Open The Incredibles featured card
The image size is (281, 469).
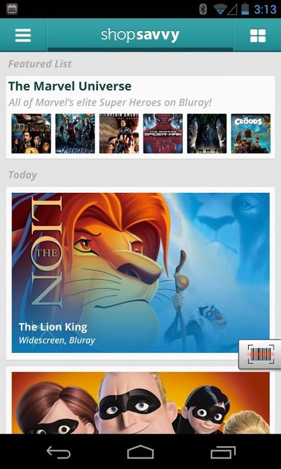140,403
